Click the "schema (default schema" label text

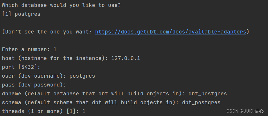pos(37,103)
